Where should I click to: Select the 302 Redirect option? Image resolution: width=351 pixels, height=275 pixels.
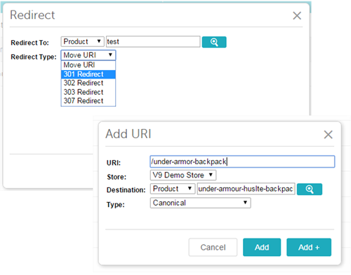tap(88, 83)
